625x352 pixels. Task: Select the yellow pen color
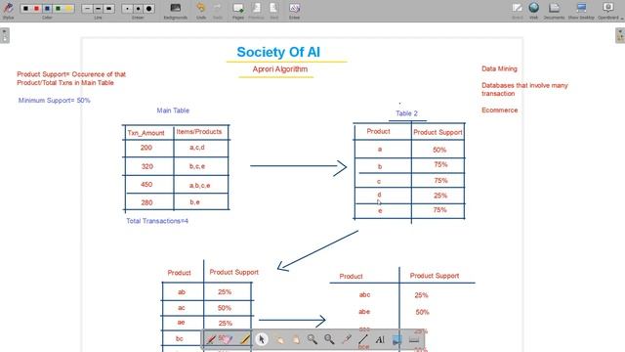tap(68, 9)
